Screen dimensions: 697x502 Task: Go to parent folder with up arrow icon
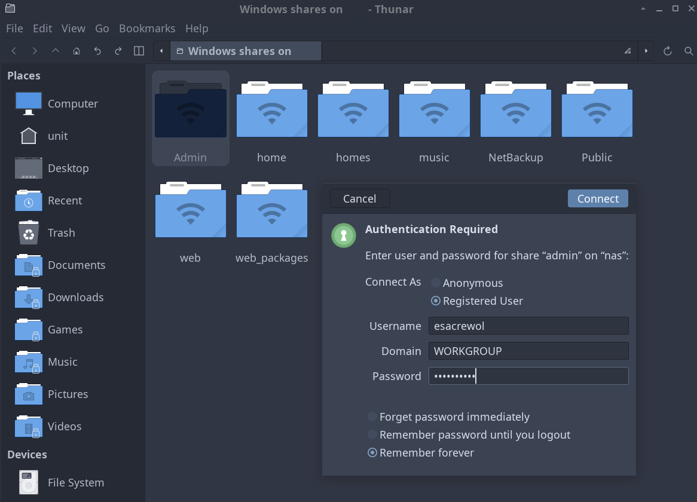tap(56, 51)
